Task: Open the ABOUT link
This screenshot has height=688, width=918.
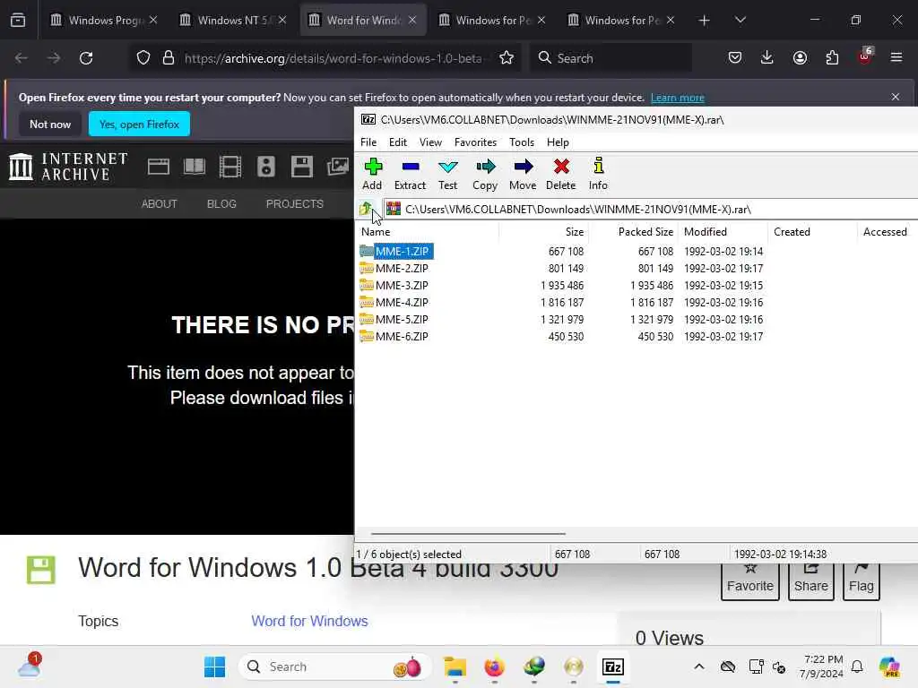Action: 160,203
